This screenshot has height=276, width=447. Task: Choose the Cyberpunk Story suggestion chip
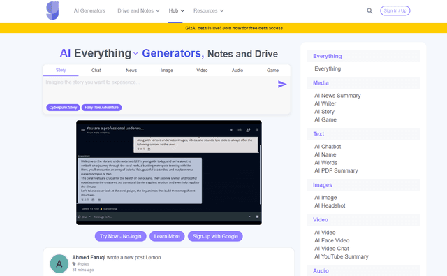pos(63,108)
